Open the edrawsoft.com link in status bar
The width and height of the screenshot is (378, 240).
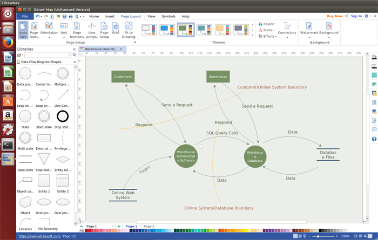point(39,236)
